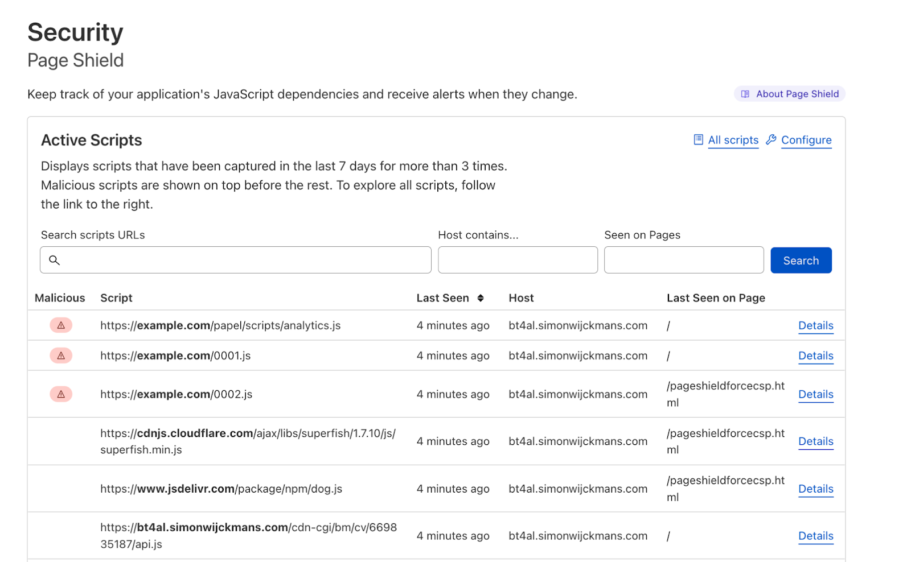
Task: Select the https://example.com/0001.js URL
Action: (x=175, y=356)
